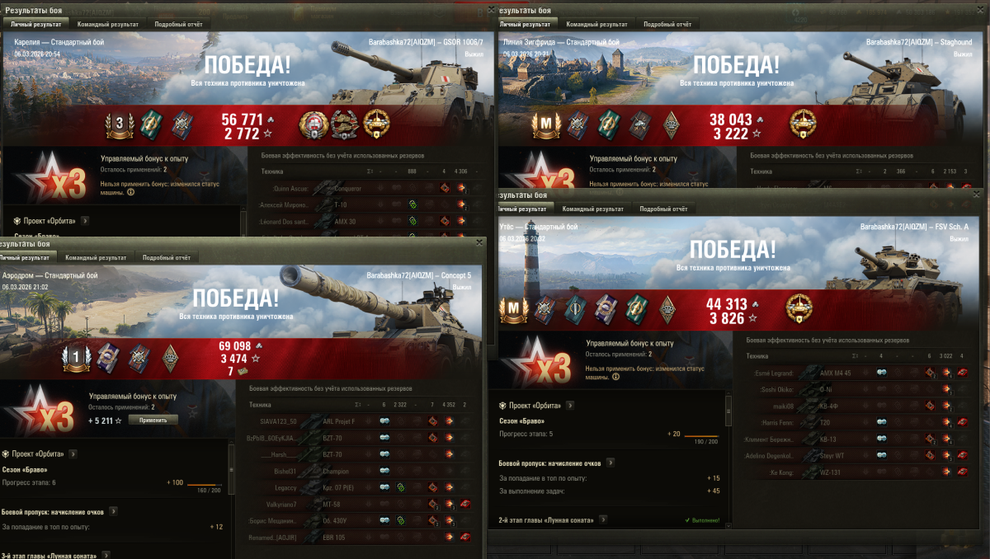Click the green assist icon in Legaccy row
The width and height of the screenshot is (990, 559).
[x=402, y=488]
